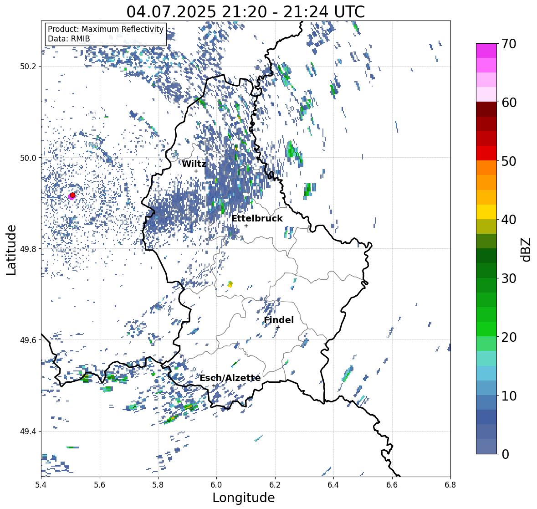Click the 40 label on the colorbar
Screen dimensions: 537x509
click(508, 220)
